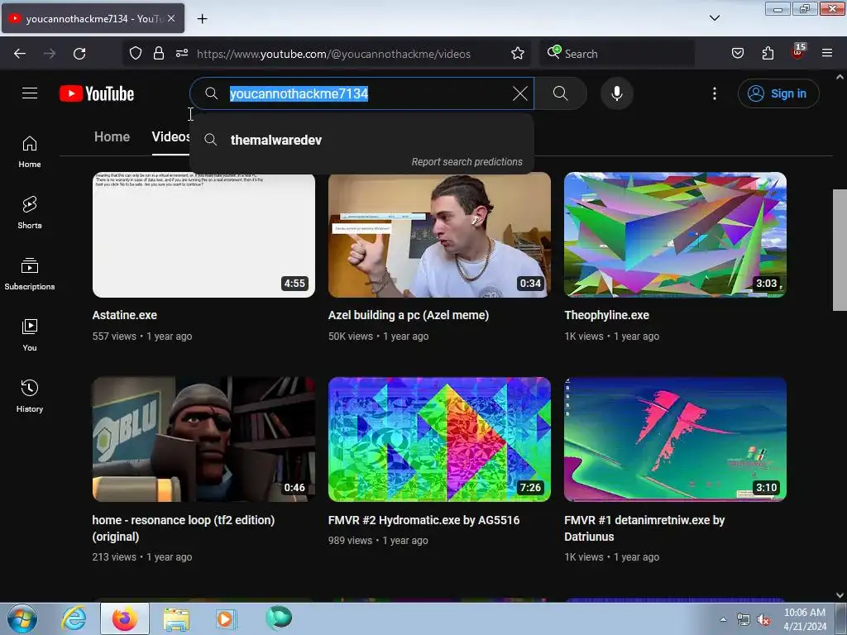Click the Astatine.exe video title

click(x=125, y=315)
